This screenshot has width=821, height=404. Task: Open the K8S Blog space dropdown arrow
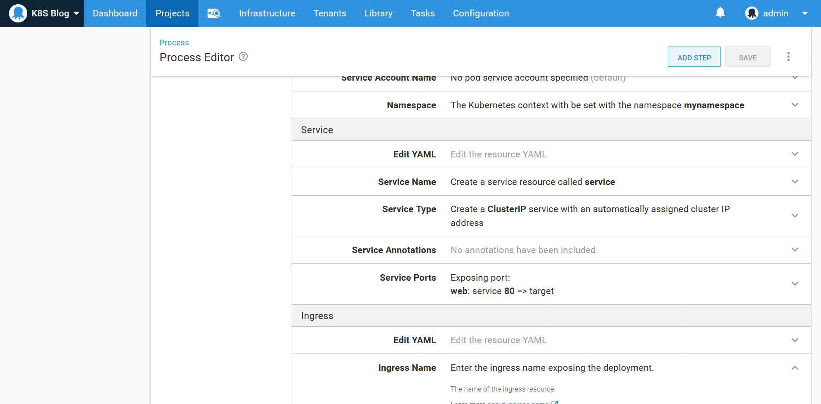click(x=76, y=13)
